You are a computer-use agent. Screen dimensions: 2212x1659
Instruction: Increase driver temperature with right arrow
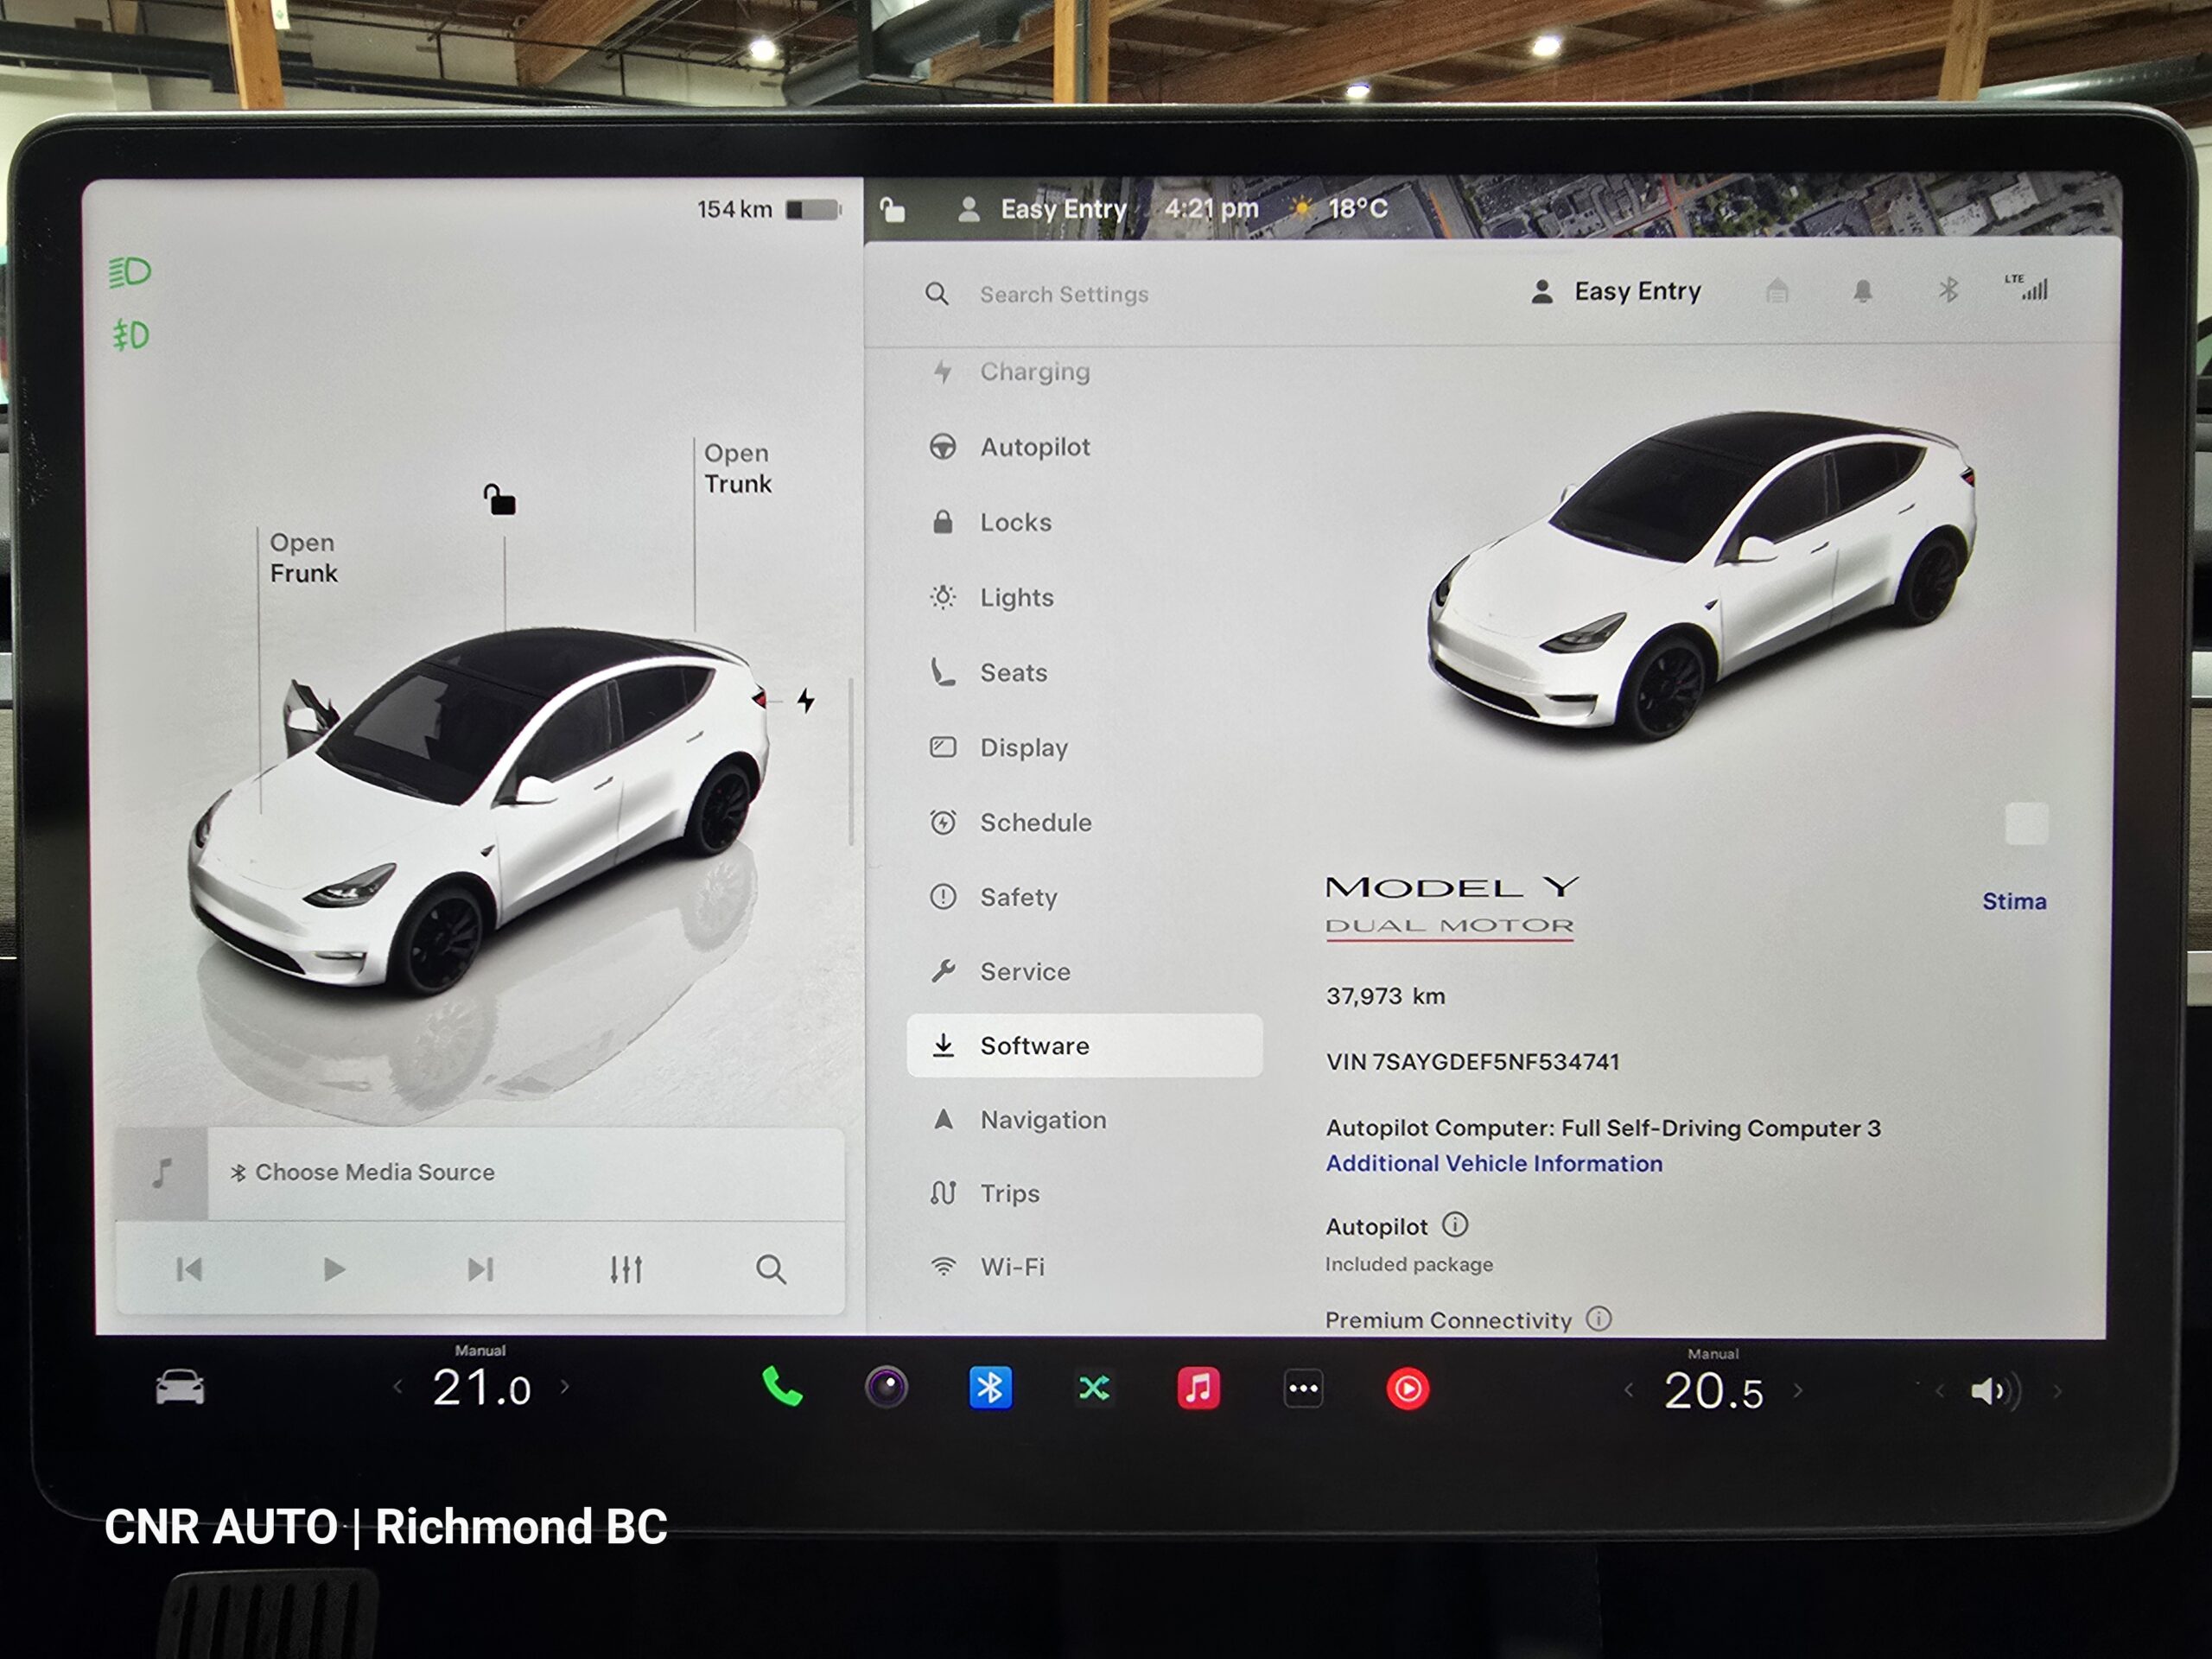point(566,1387)
